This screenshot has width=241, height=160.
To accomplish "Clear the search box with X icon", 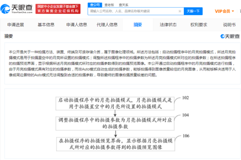I will click(180, 11).
